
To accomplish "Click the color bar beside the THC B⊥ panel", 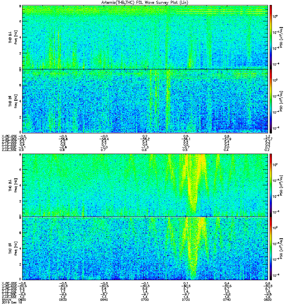I will pyautogui.click(x=271, y=185).
